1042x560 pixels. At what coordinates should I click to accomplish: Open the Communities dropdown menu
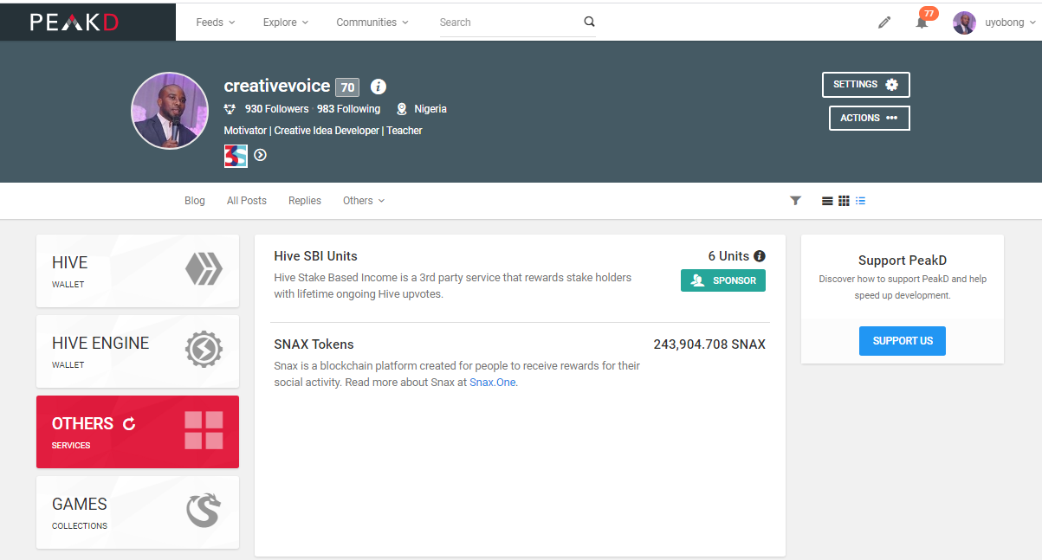click(372, 23)
